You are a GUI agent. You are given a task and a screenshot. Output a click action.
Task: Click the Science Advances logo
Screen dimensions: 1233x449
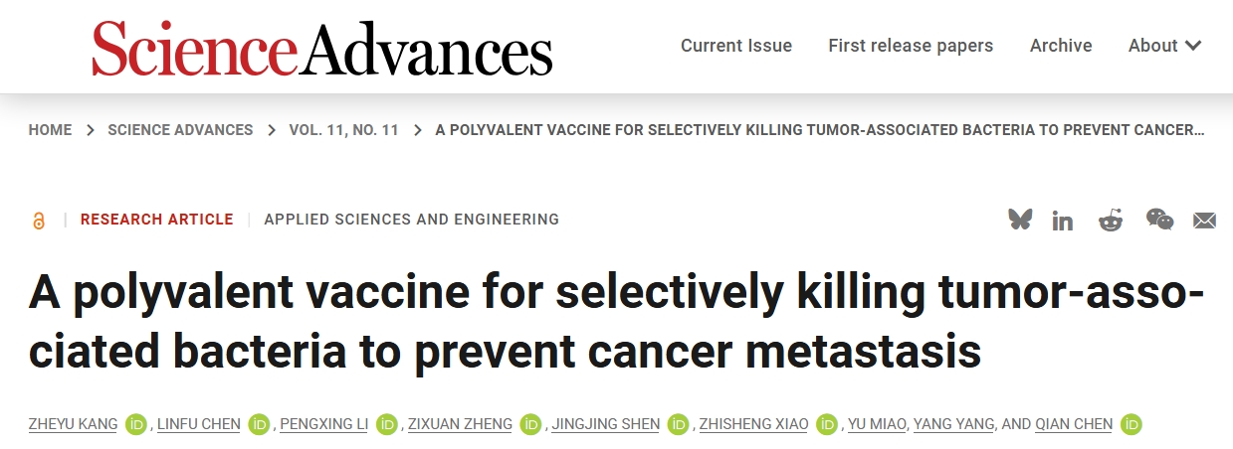(322, 47)
